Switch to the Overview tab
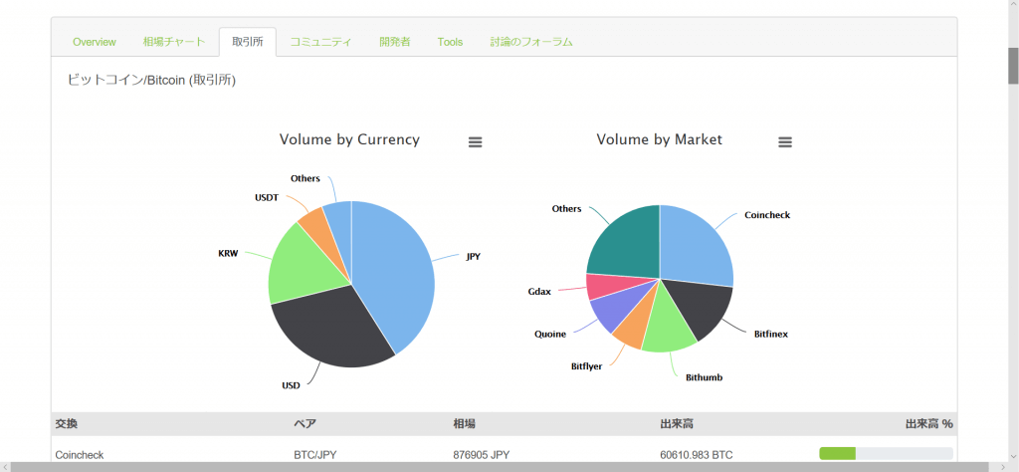Viewport: 1019px width, 472px height. [x=95, y=42]
